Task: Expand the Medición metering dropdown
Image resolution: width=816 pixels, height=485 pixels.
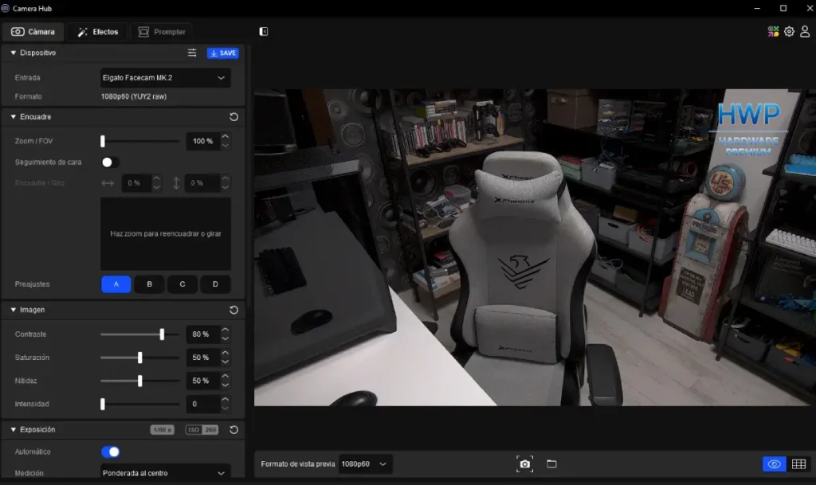Action: [165, 473]
